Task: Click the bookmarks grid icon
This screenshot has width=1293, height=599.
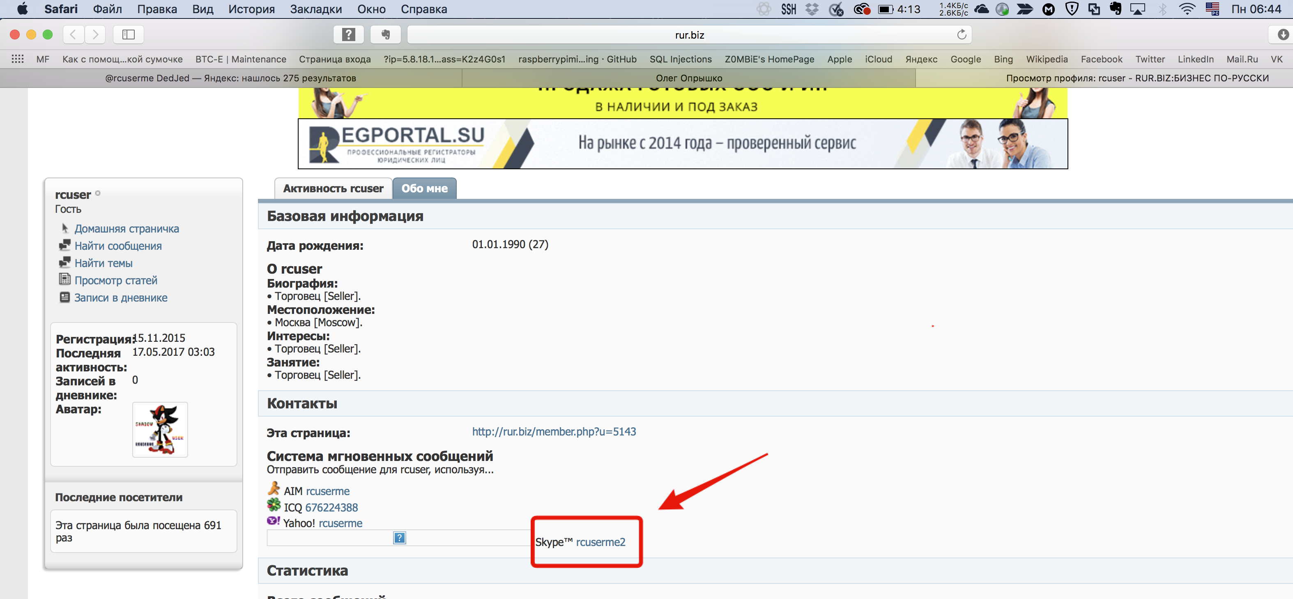Action: (18, 59)
